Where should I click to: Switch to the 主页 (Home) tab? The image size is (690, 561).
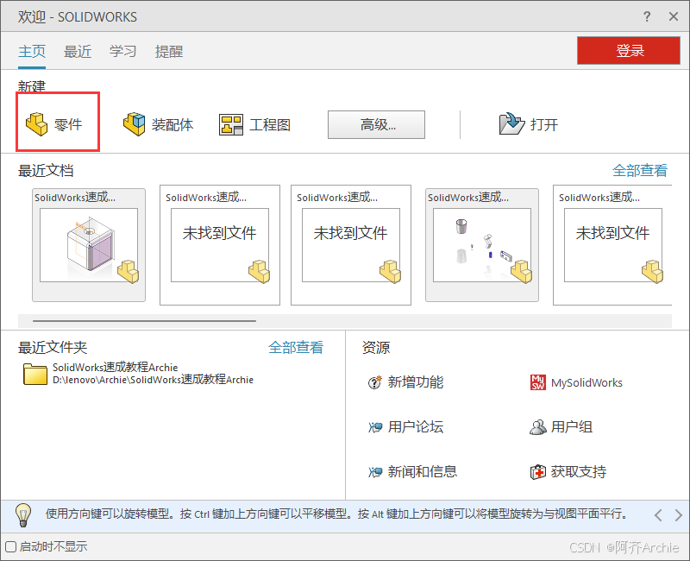pyautogui.click(x=32, y=52)
